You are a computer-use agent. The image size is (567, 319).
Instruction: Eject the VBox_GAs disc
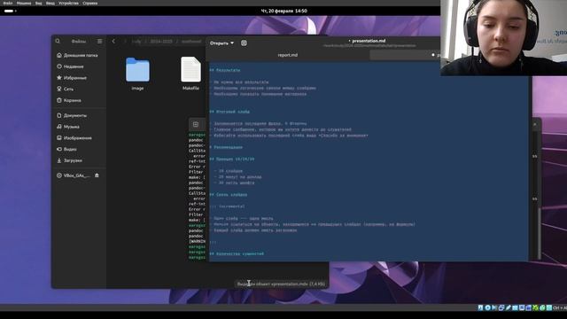[97, 175]
